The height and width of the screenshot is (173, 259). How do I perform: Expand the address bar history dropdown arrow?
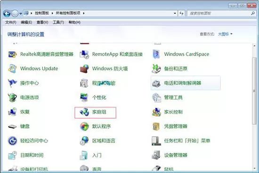175,13
